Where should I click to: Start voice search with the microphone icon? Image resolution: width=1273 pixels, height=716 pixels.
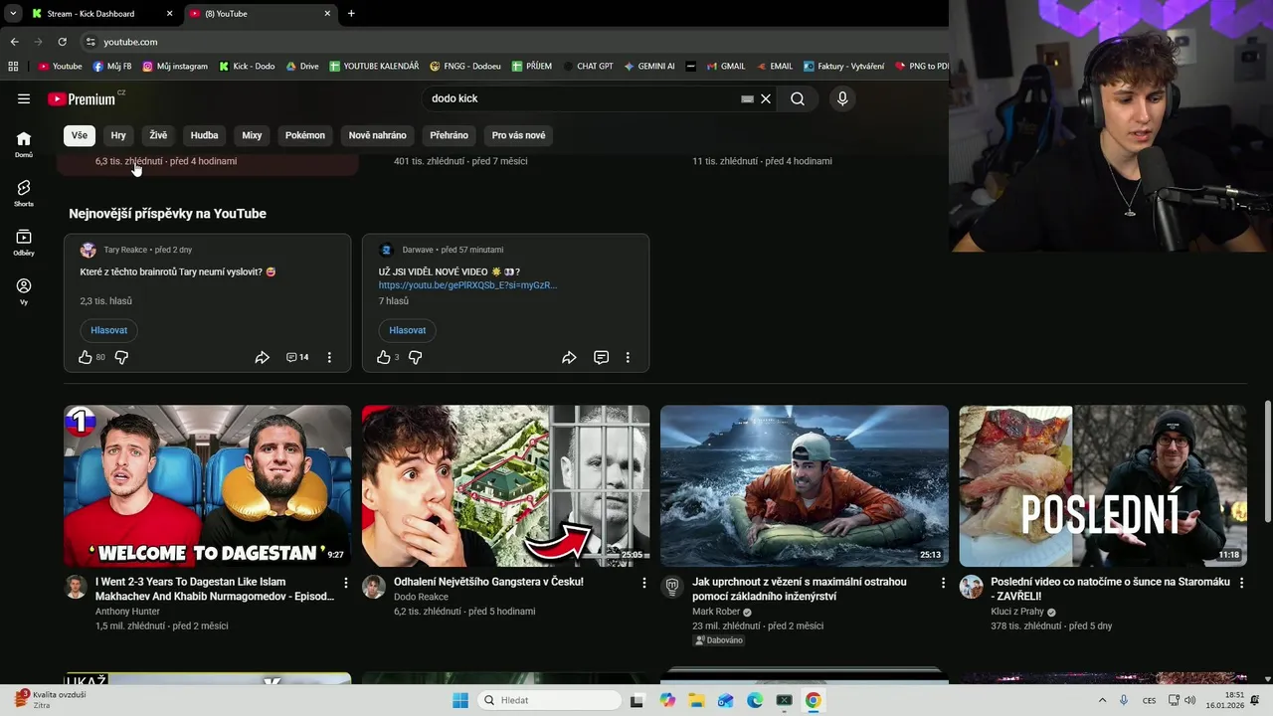pyautogui.click(x=842, y=98)
